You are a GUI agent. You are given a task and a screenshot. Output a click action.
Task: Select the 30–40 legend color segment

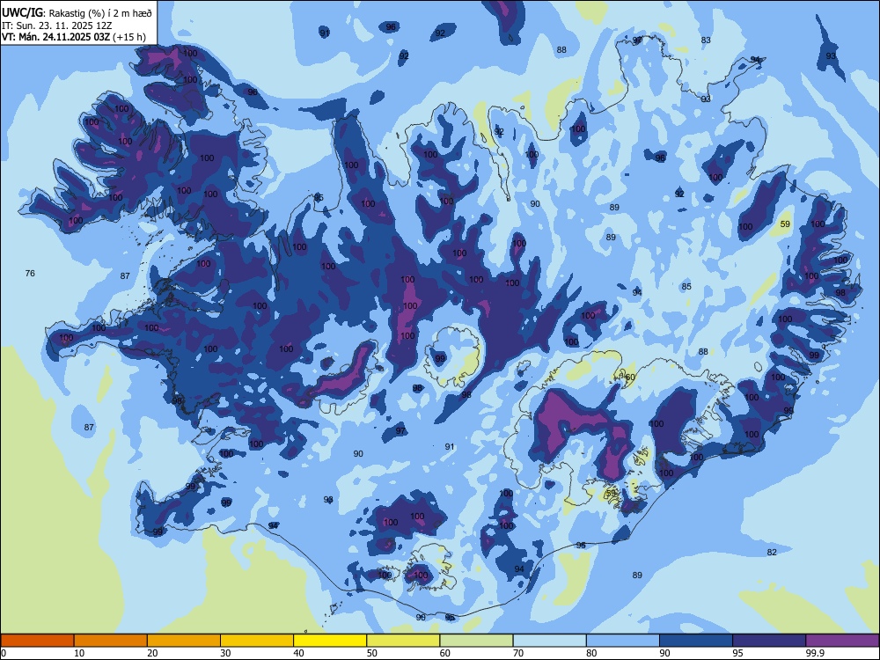257,641
